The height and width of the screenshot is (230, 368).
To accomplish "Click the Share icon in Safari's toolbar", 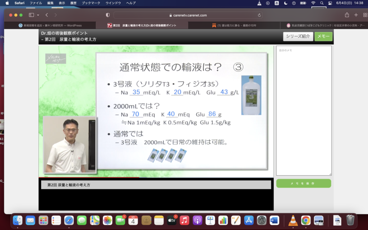I will (x=346, y=15).
